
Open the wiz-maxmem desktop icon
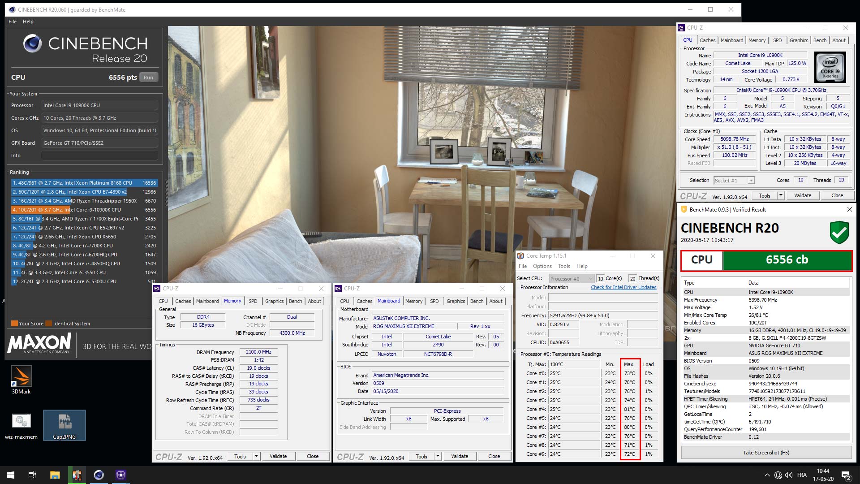(21, 422)
